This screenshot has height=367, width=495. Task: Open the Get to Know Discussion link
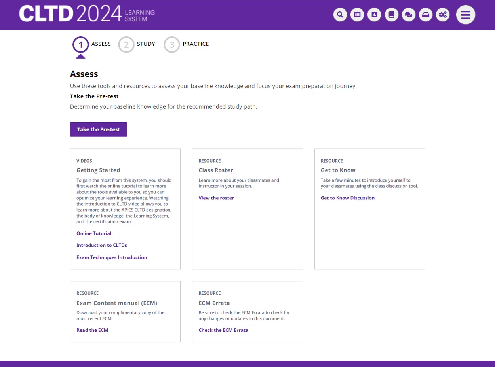347,198
